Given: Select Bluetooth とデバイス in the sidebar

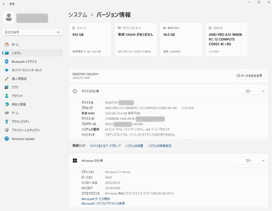Looking at the screenshot, I should click(32, 61).
